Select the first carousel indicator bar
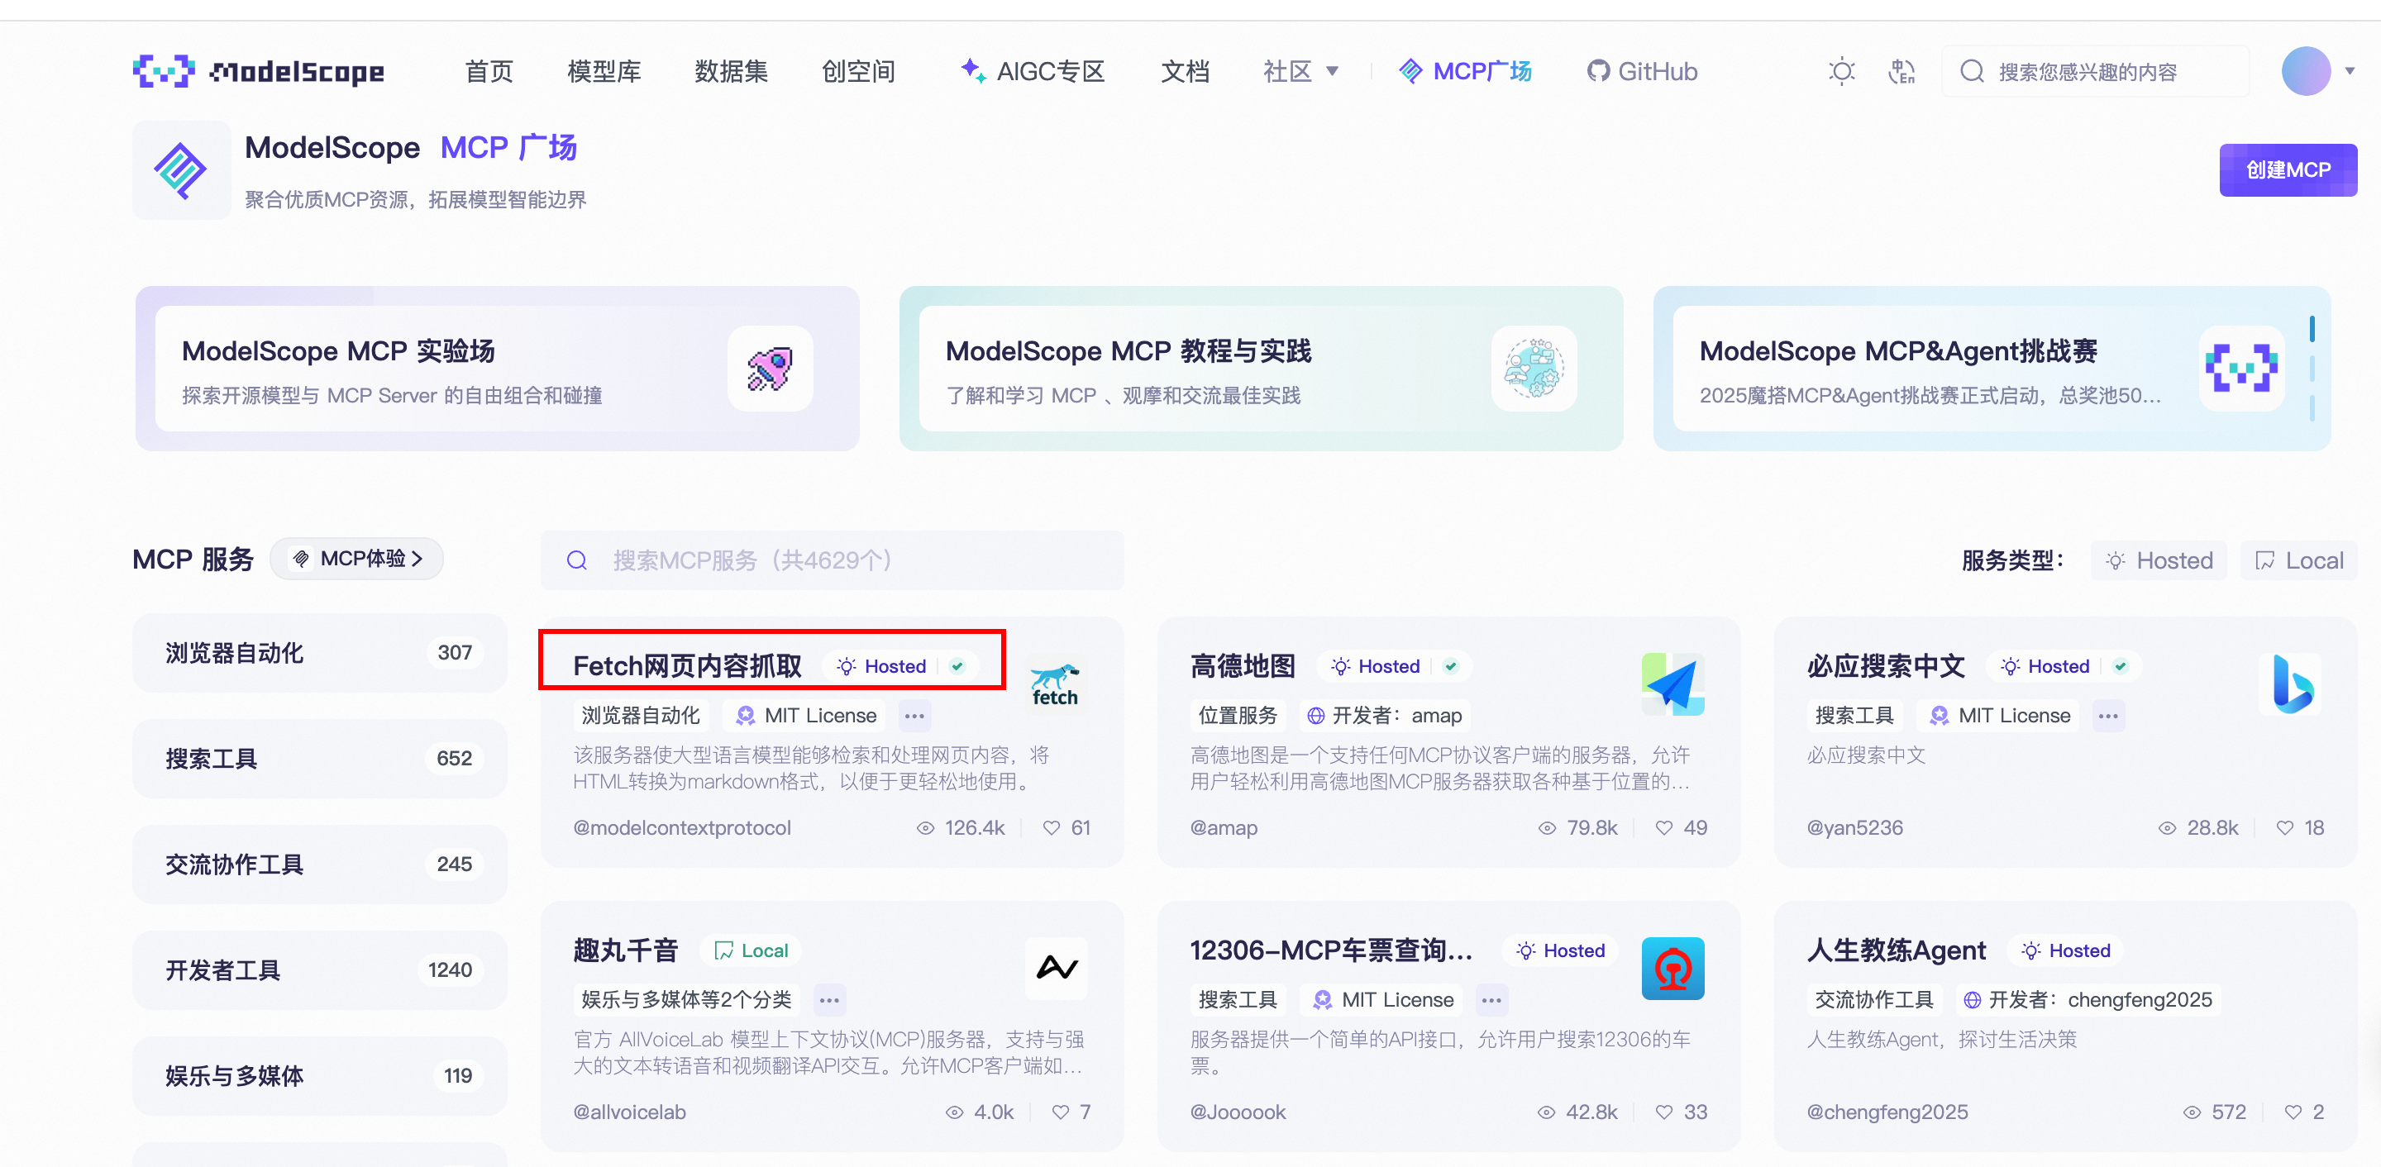Screen dimensions: 2381x1167 pos(2312,329)
